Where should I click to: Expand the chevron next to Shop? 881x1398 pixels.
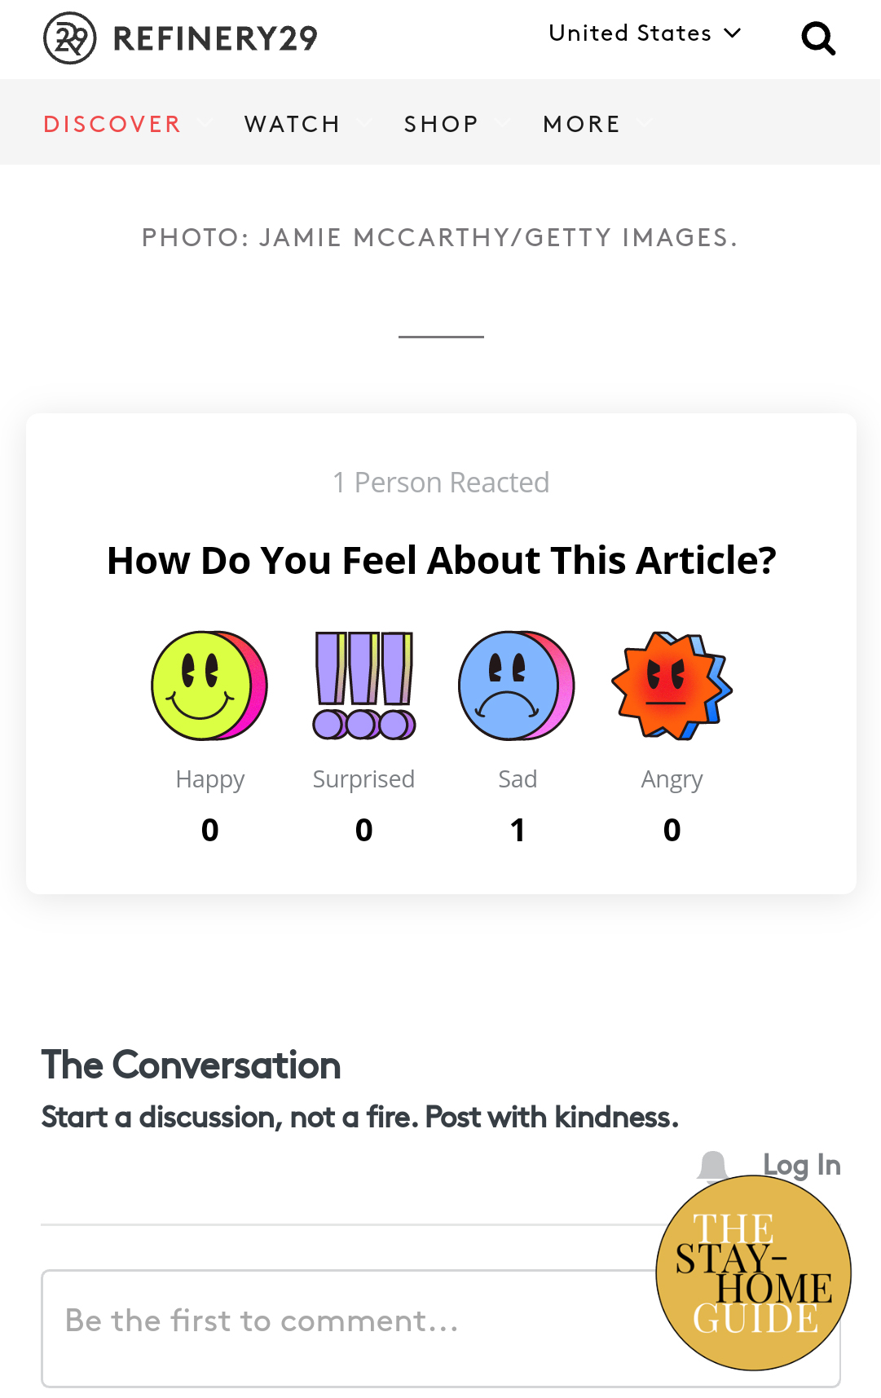tap(503, 123)
